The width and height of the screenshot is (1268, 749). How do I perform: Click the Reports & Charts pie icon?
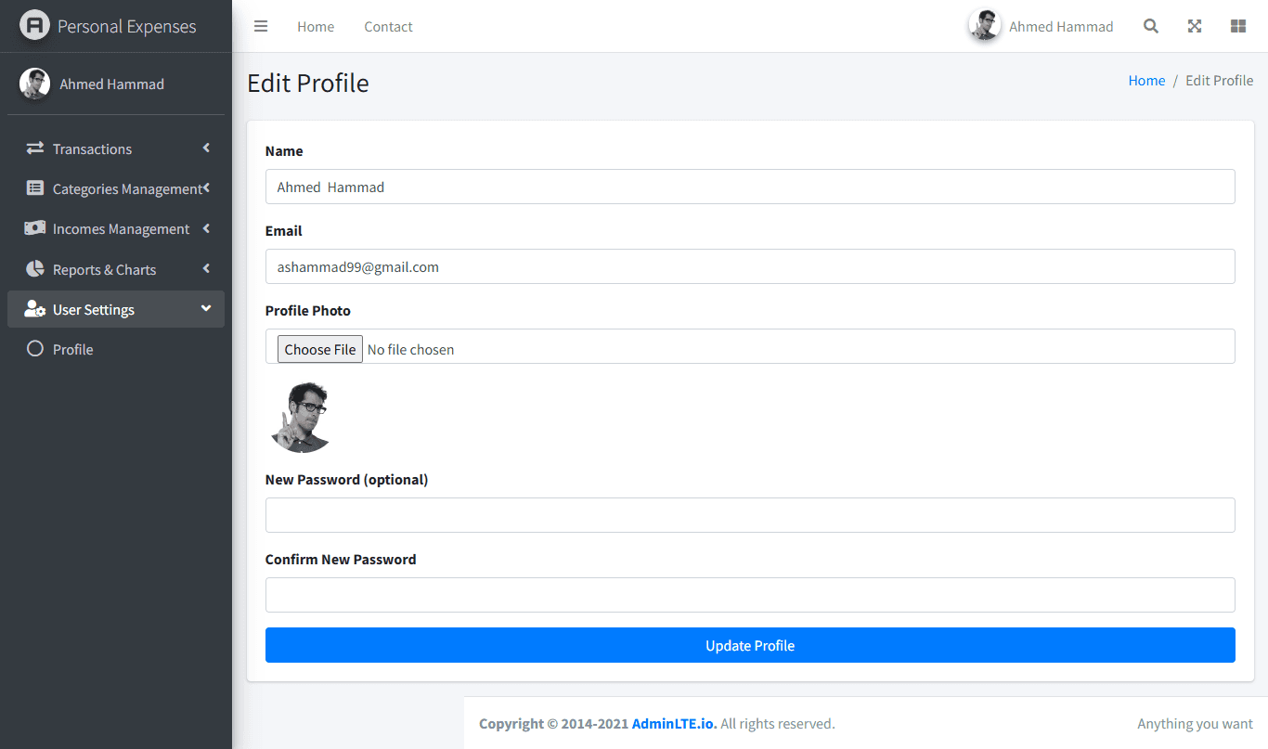click(35, 269)
